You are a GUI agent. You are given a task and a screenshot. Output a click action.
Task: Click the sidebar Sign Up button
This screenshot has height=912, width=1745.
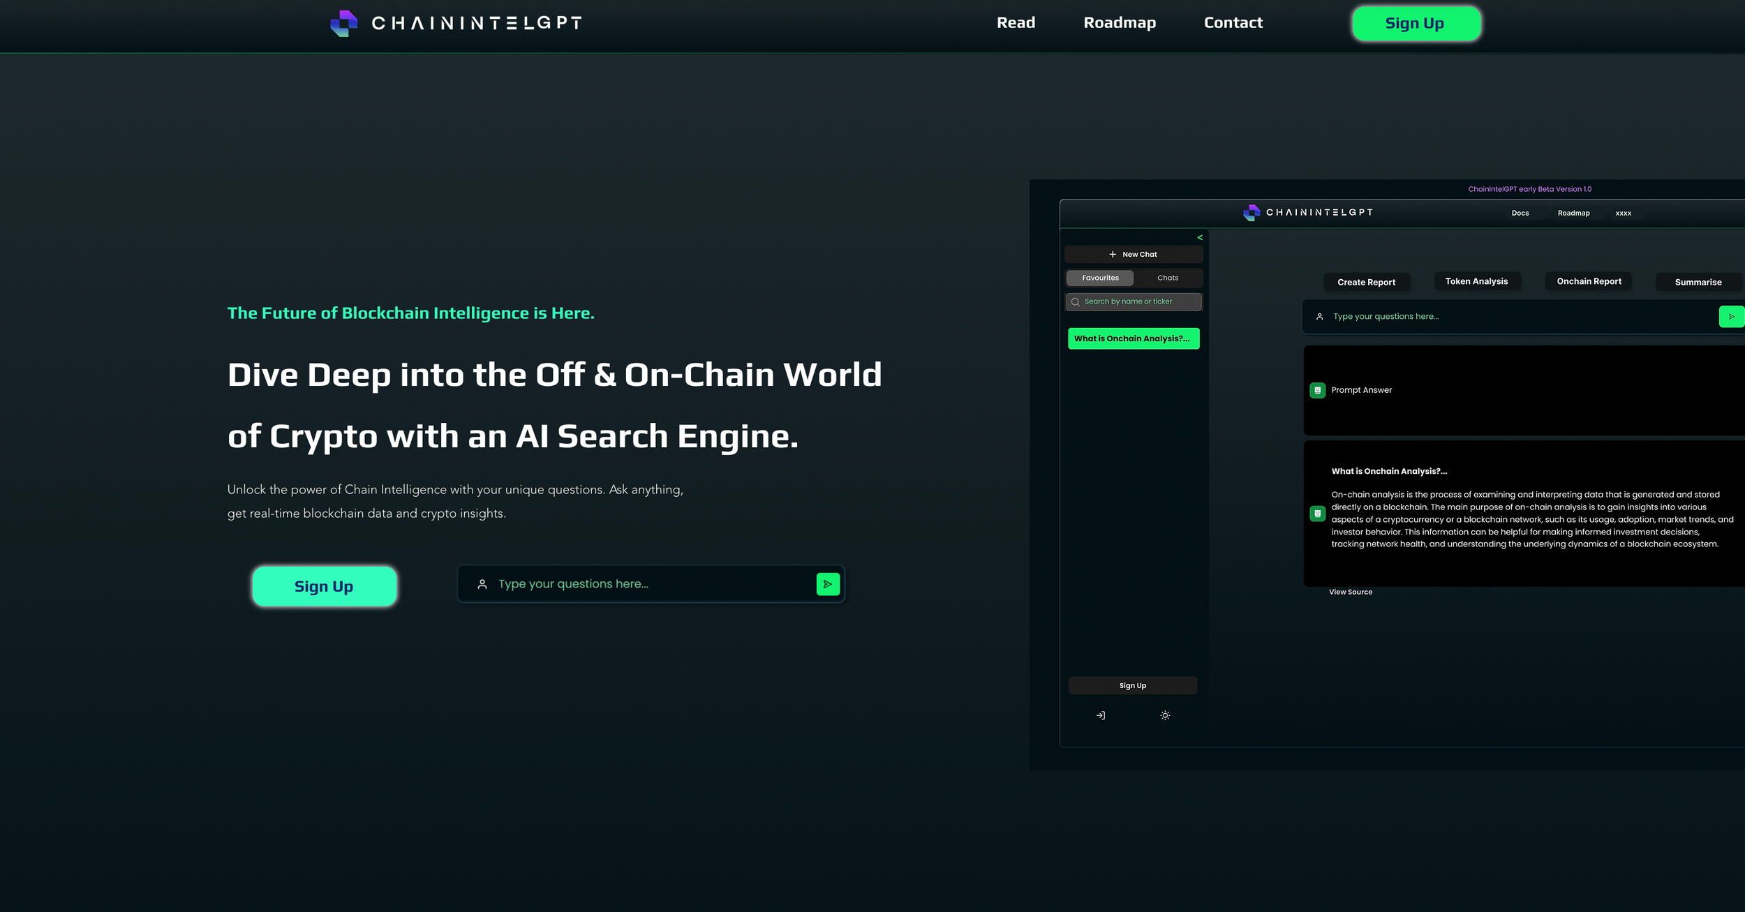pos(1132,686)
